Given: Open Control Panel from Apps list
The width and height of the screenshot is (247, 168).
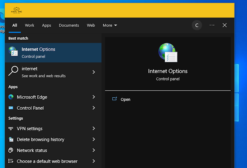Looking at the screenshot, I should pyautogui.click(x=53, y=108).
